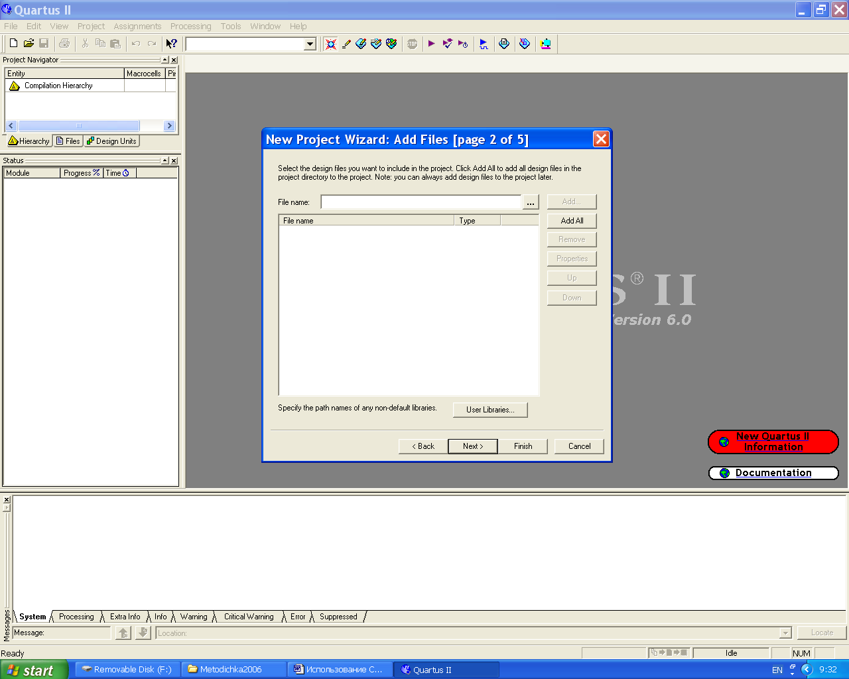Switch to the Design Units tab
The width and height of the screenshot is (849, 679).
(111, 141)
